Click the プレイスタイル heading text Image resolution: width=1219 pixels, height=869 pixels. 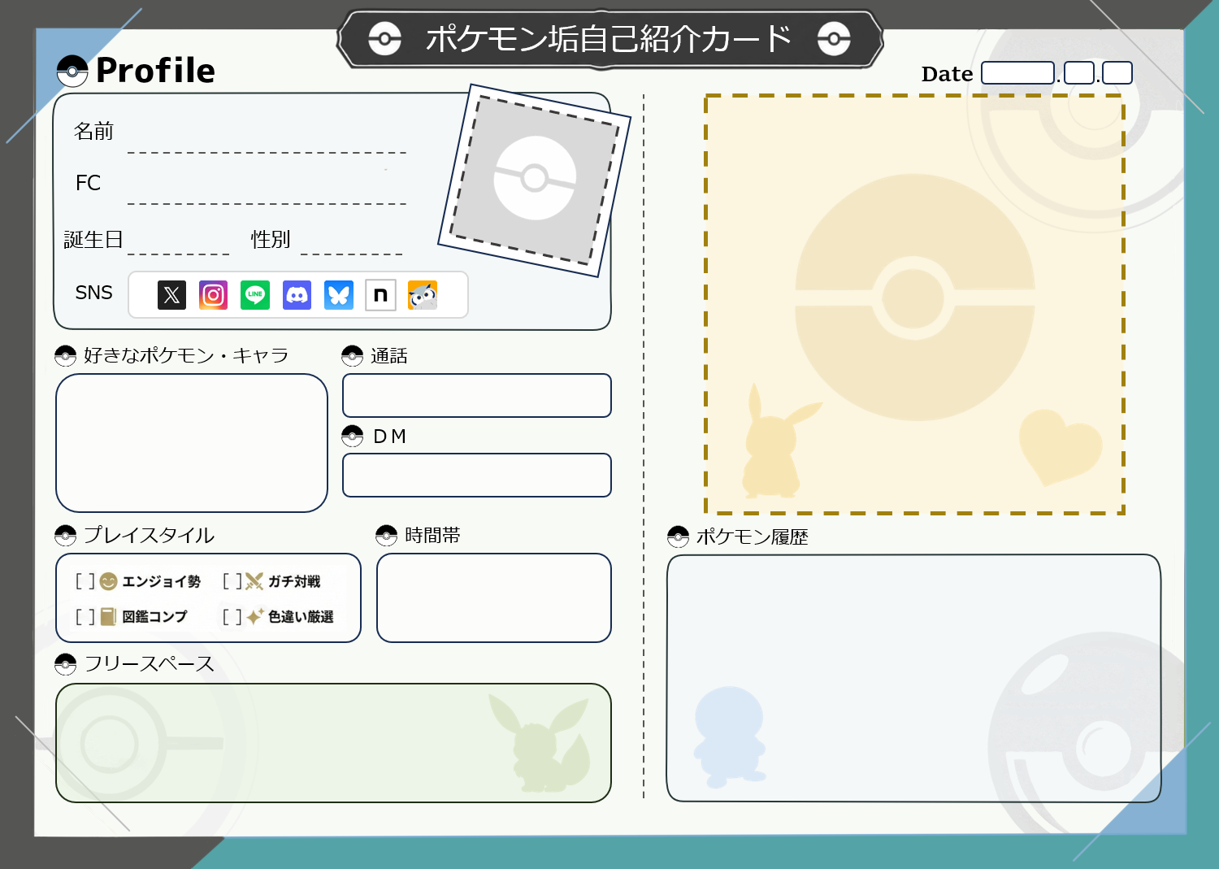pos(149,536)
